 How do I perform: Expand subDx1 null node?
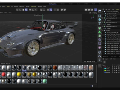[x=104, y=28]
